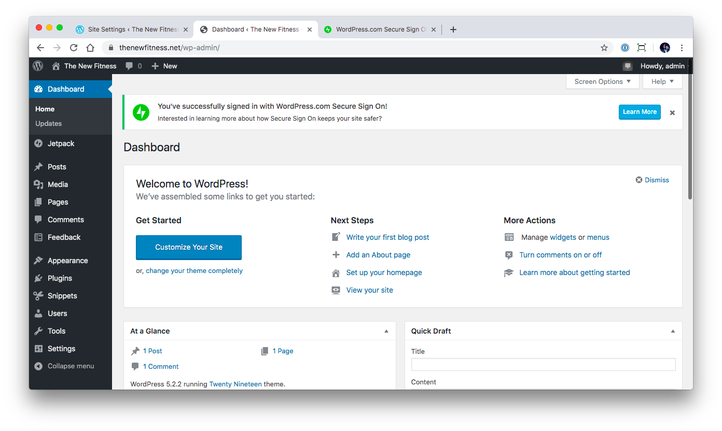Open the 1 Post link
This screenshot has height=431, width=722.
click(x=152, y=351)
